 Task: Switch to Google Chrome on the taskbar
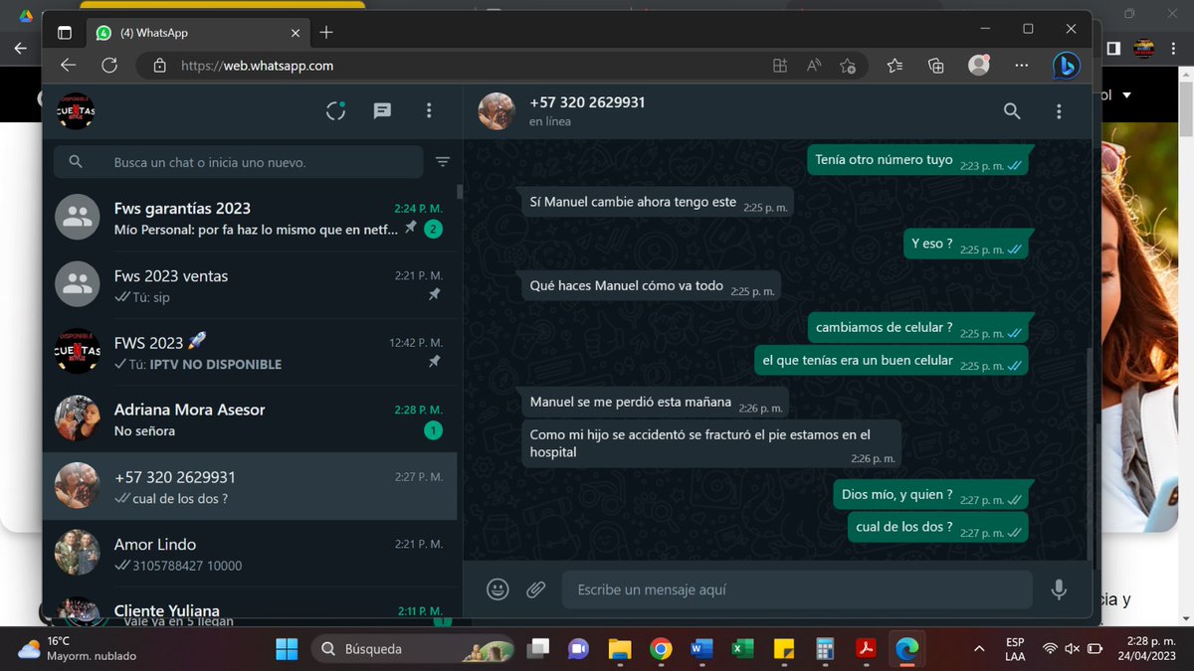[661, 649]
